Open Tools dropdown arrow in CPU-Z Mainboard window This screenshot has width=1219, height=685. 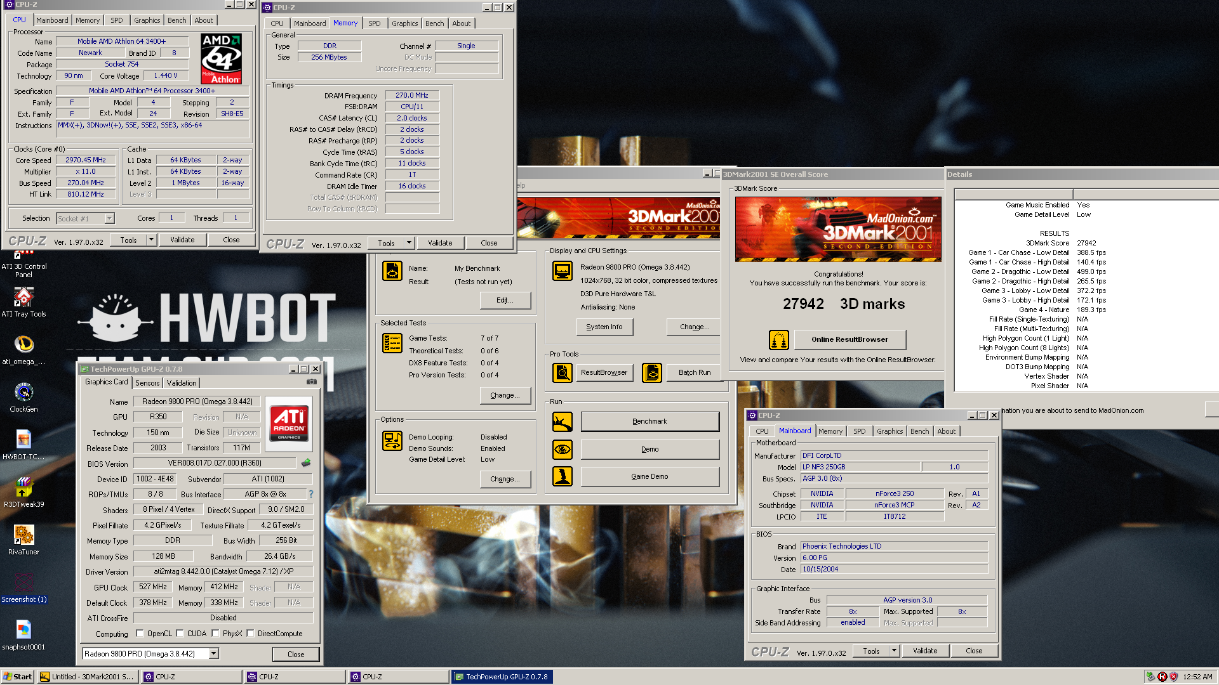(x=894, y=651)
